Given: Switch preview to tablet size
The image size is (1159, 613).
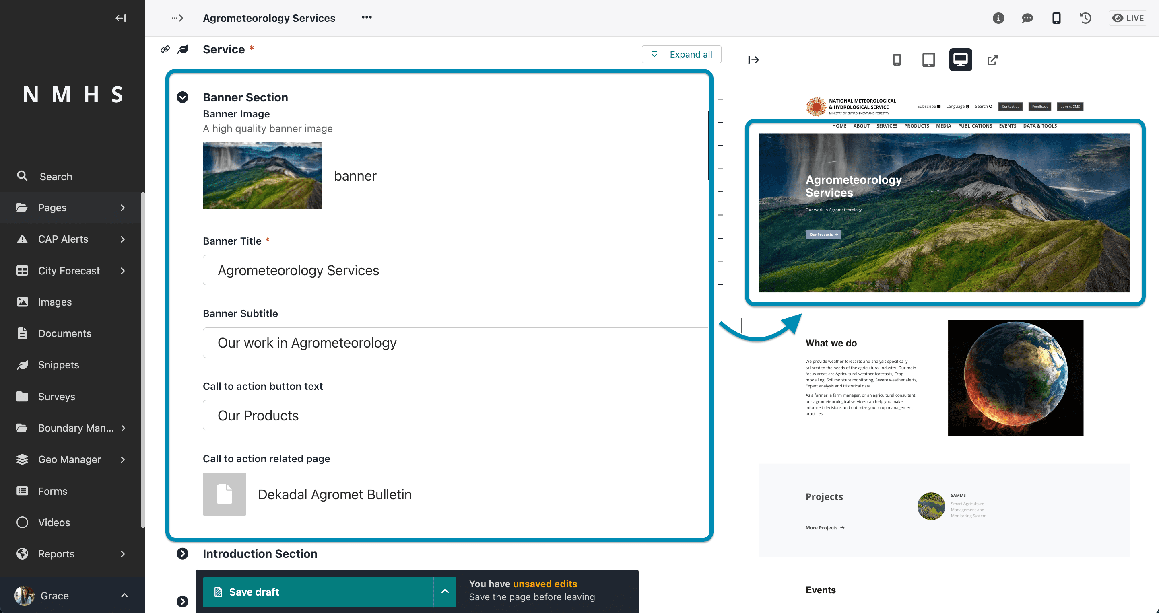Looking at the screenshot, I should [929, 60].
